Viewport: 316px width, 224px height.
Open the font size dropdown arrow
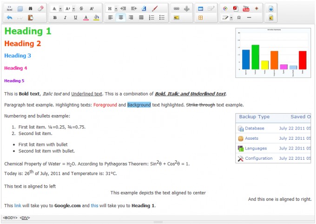[x=73, y=9]
